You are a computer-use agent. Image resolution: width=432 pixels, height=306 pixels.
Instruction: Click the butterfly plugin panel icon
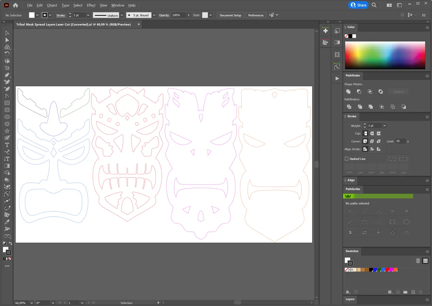pos(325,42)
